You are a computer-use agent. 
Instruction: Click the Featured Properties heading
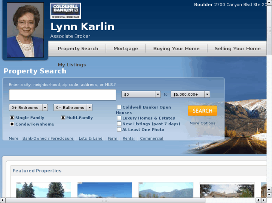pos(37,171)
